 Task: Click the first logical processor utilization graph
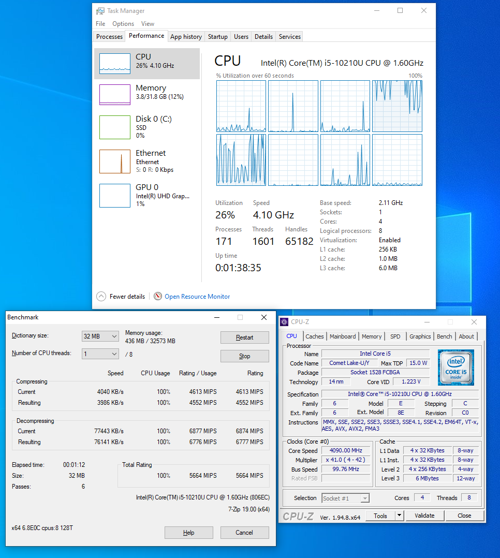coord(241,106)
